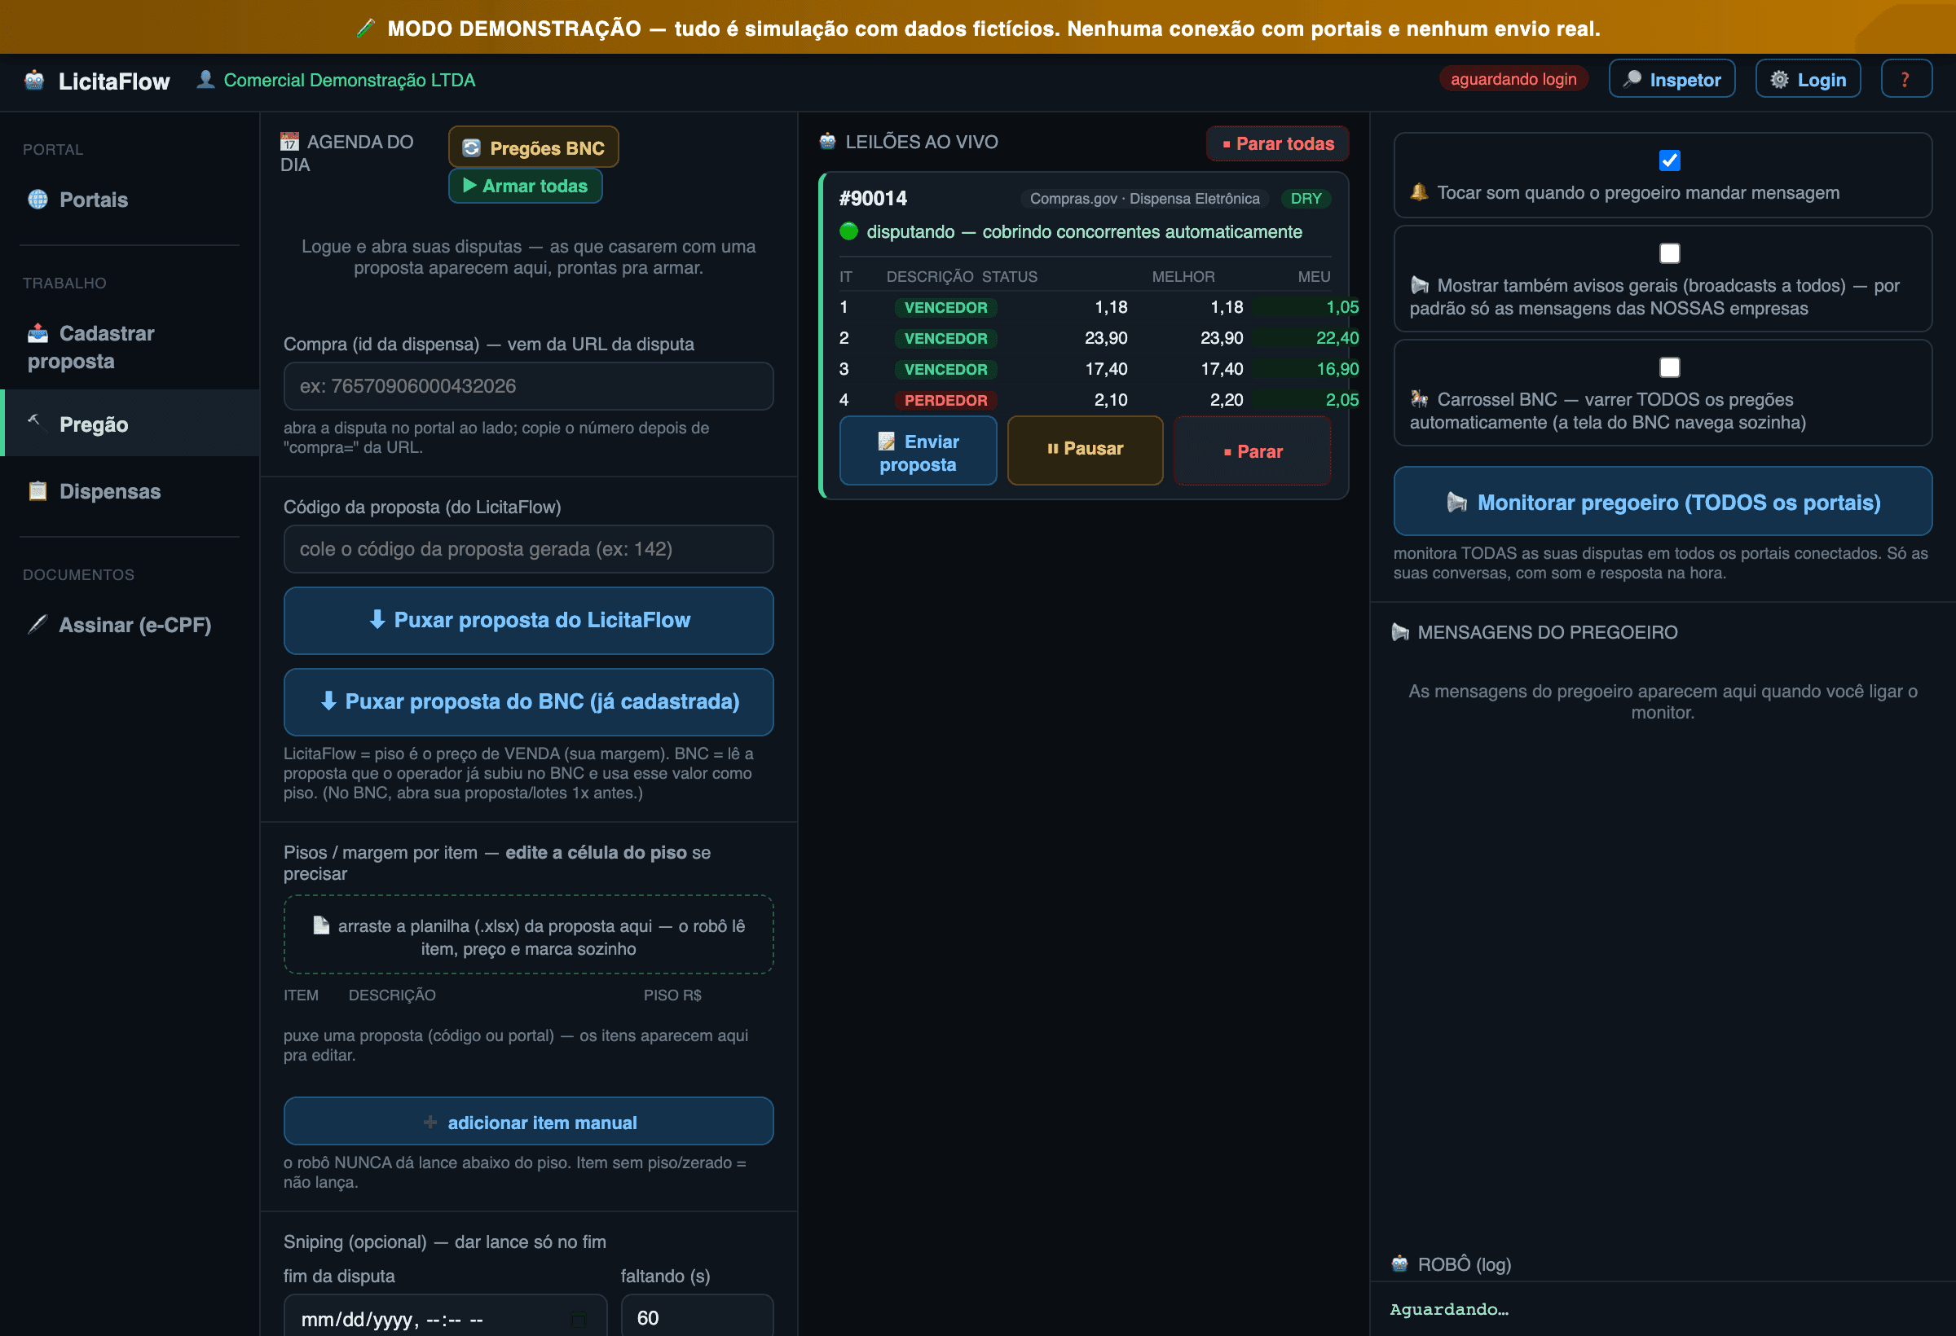Click the gavel icon beside Pregão
Screen dimensions: 1956x1336
point(35,421)
